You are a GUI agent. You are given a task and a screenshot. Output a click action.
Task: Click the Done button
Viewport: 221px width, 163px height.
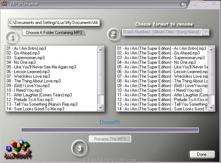tap(202, 154)
